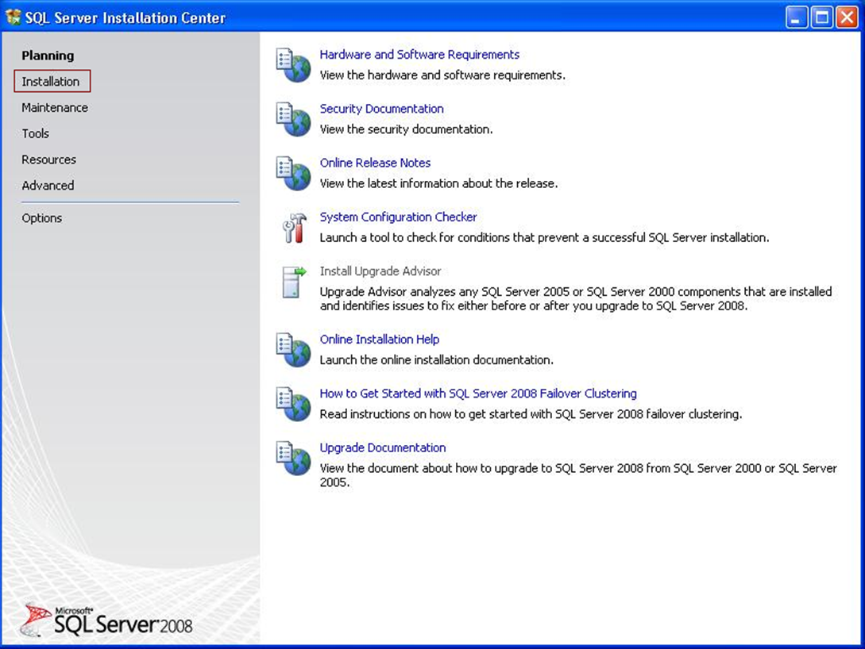Click the Upgrade Documentation globe icon

292,458
